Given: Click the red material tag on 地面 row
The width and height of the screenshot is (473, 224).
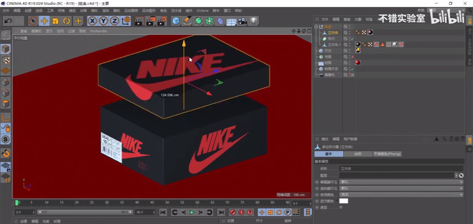Looking at the screenshot, I should coord(358,62).
